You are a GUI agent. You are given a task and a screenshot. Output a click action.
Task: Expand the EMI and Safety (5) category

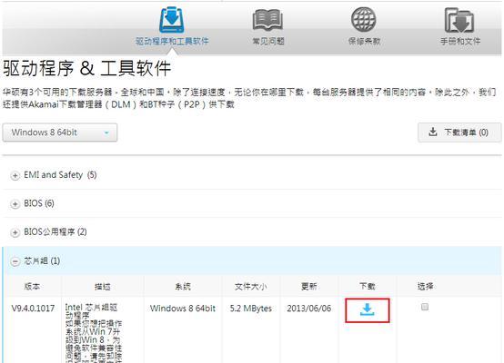tap(60, 175)
